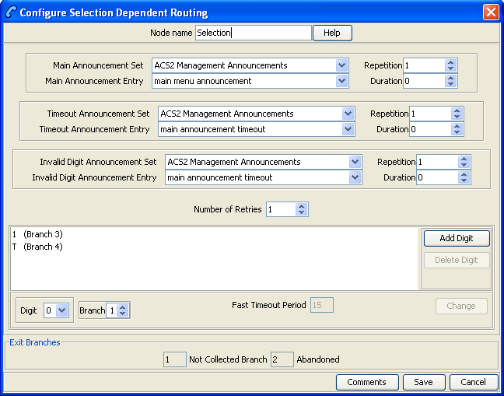Click the Help button

point(332,33)
